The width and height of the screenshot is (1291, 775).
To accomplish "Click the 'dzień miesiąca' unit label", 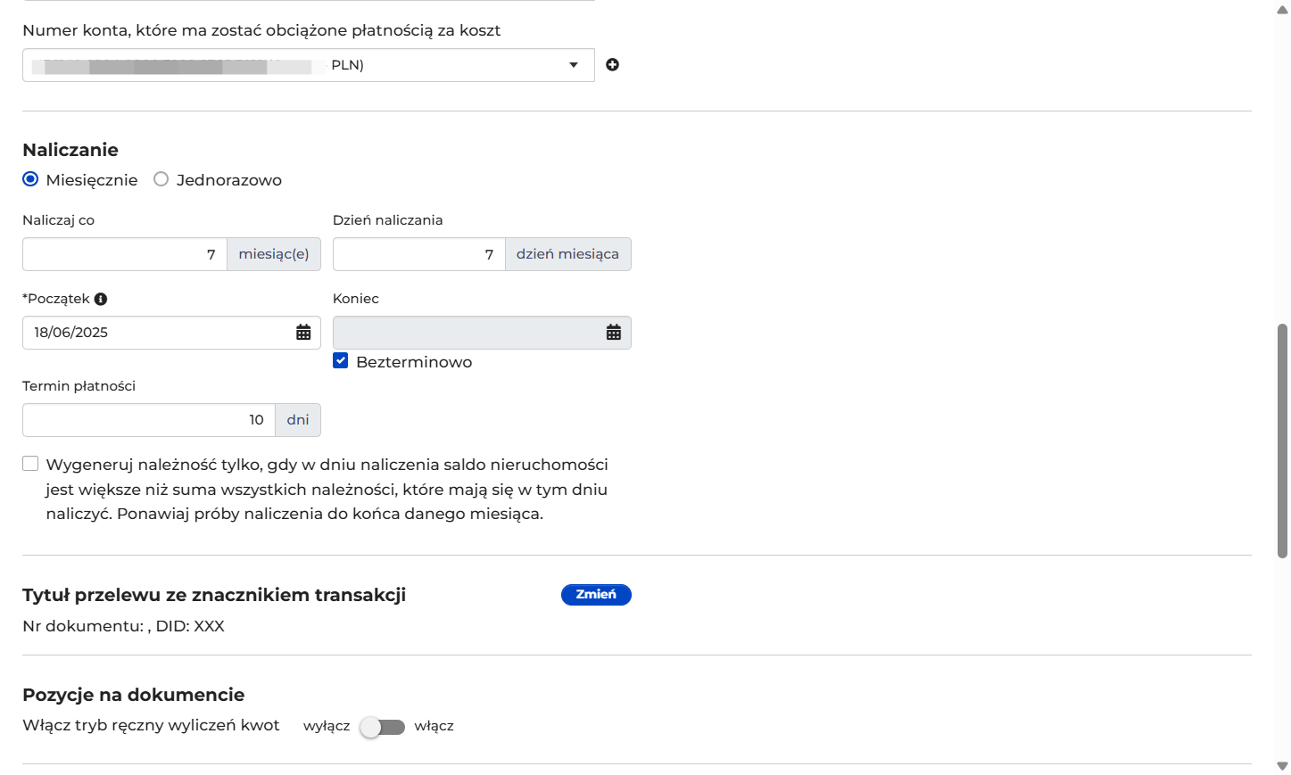I will coord(568,254).
